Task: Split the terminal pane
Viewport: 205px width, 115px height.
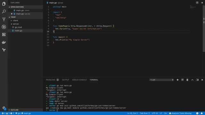Action: 182,80
